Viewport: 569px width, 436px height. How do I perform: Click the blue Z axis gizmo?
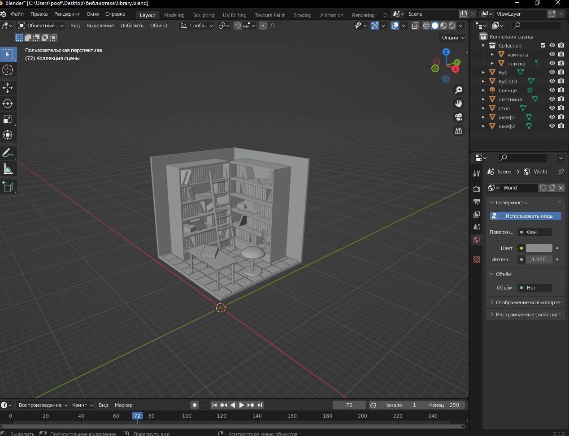click(x=446, y=52)
